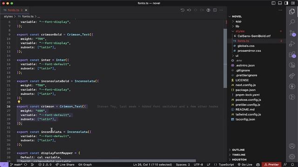Click the main branch in status bar
Viewport: 298px width, 167px height.
(x=16, y=165)
